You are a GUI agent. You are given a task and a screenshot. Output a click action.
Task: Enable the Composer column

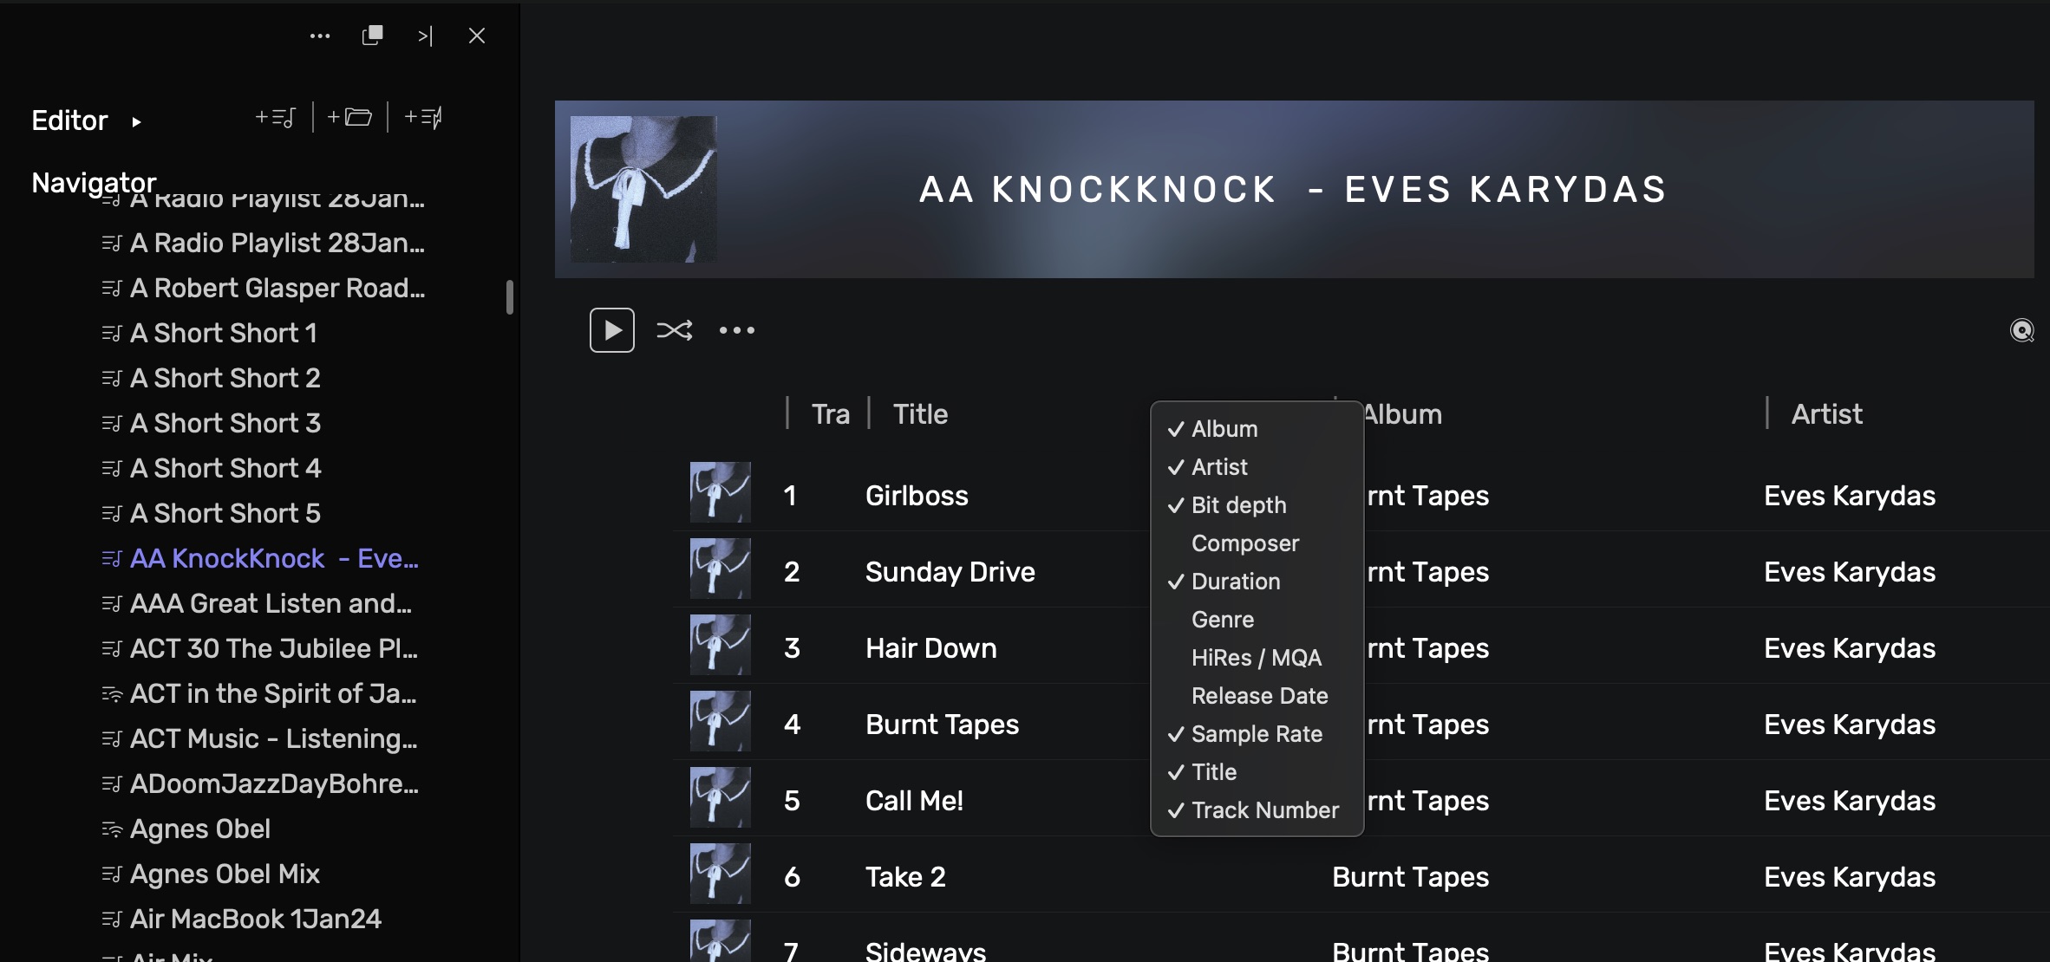1244,543
